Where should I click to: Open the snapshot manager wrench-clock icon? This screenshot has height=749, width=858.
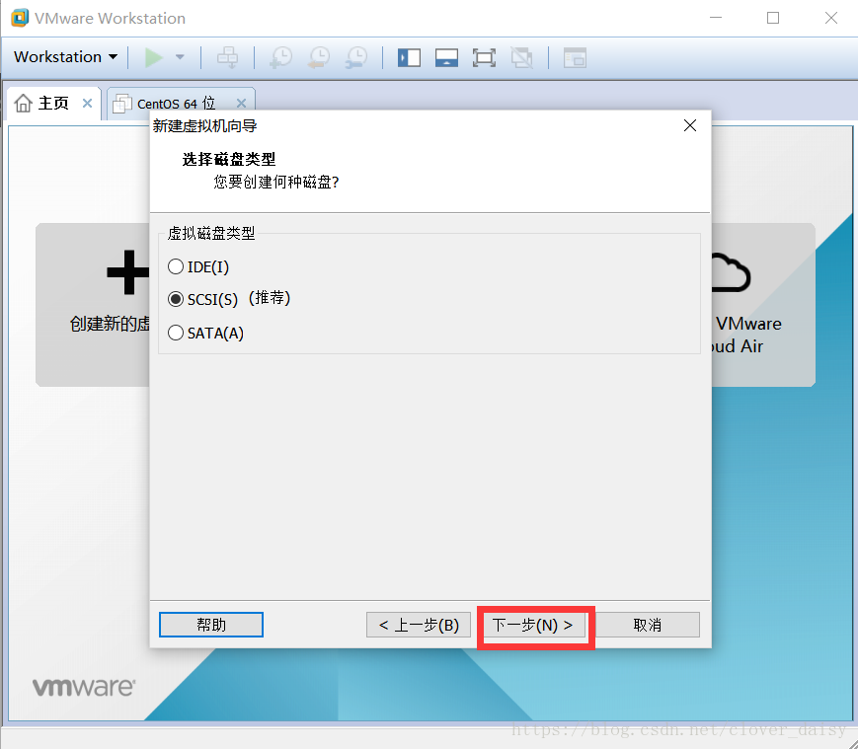pyautogui.click(x=356, y=57)
